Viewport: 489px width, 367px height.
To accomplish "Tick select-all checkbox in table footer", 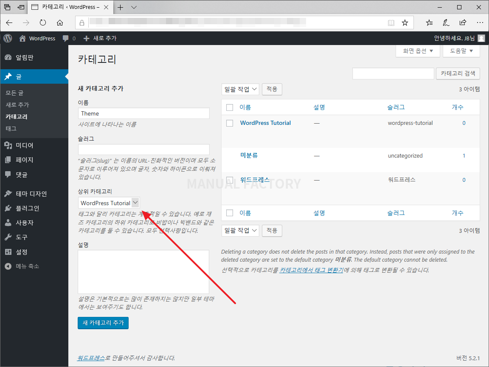I will [x=230, y=213].
